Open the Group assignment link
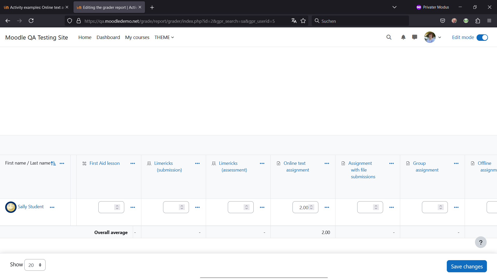Image resolution: width=497 pixels, height=279 pixels. 426,167
